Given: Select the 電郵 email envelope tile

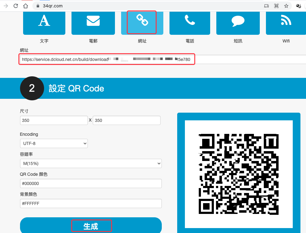Looking at the screenshot, I should pyautogui.click(x=93, y=23).
